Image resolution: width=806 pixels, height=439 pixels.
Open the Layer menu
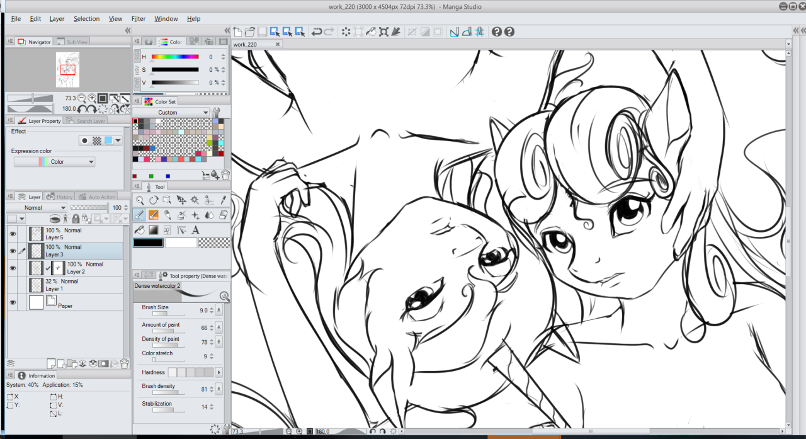pyautogui.click(x=57, y=19)
